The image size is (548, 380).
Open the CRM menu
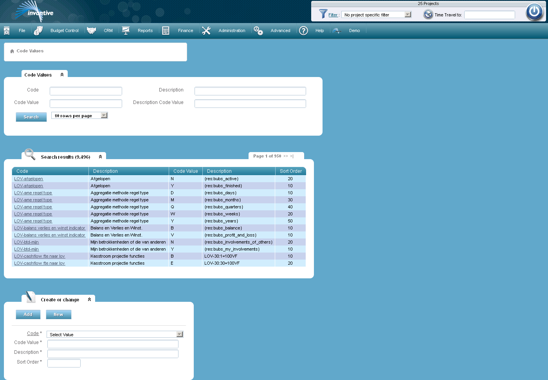tap(108, 30)
